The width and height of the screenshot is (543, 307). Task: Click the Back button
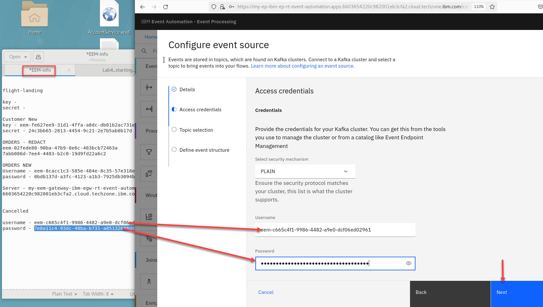(x=450, y=292)
